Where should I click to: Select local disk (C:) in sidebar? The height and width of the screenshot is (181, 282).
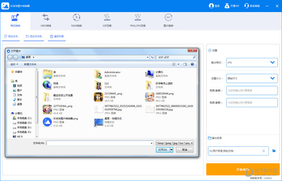tap(22, 118)
